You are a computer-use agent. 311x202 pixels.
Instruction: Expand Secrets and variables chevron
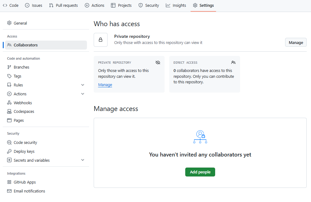[83, 160]
